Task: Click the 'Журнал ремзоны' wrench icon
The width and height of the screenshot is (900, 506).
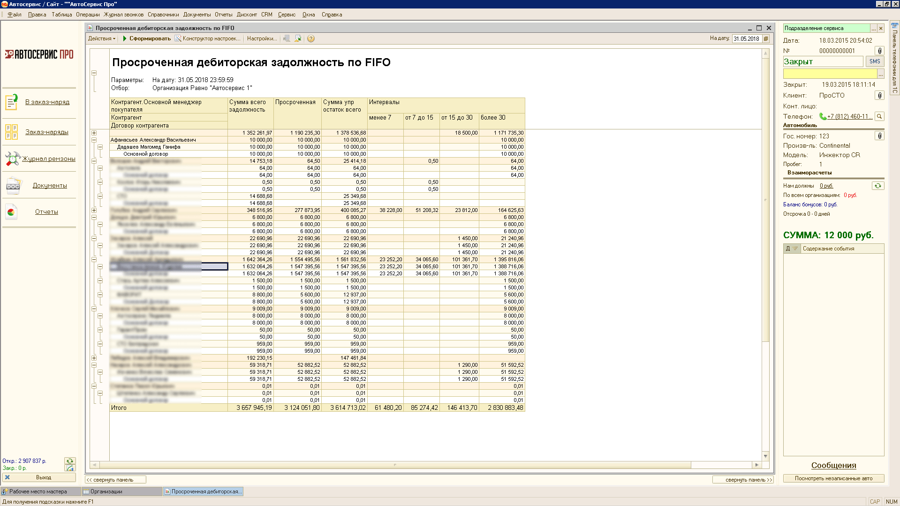Action: point(13,159)
